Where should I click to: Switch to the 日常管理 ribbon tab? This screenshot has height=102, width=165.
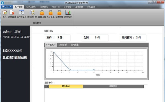pyautogui.click(x=68, y=7)
